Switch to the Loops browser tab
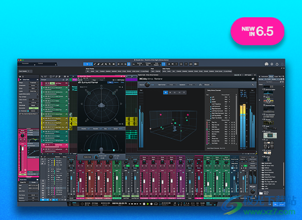The width and height of the screenshot is (302, 220). point(276,77)
